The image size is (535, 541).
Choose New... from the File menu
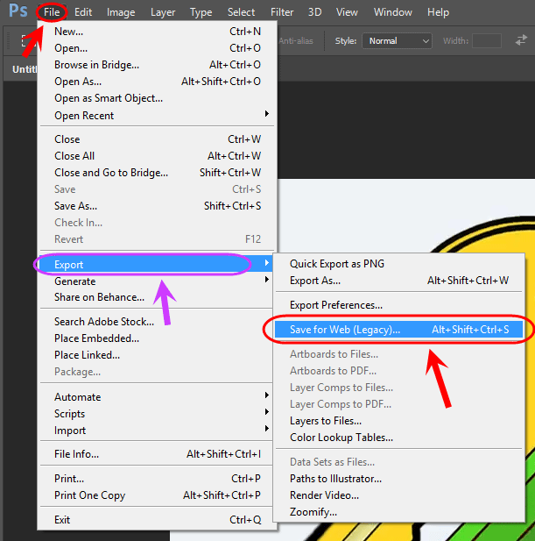[158, 32]
